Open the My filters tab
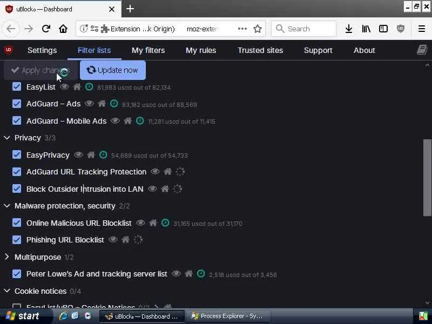The width and height of the screenshot is (432, 324). tap(148, 50)
